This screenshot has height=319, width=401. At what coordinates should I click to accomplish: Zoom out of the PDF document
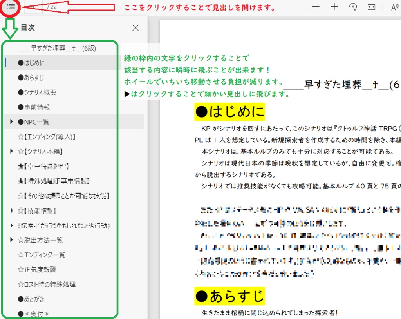click(316, 7)
